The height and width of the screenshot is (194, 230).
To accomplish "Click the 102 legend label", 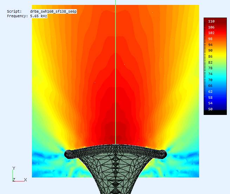I will coord(211,33).
